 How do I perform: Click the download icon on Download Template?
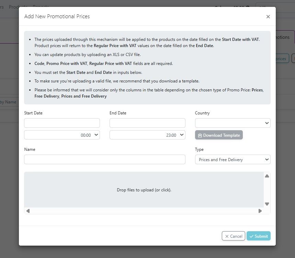coord(200,135)
